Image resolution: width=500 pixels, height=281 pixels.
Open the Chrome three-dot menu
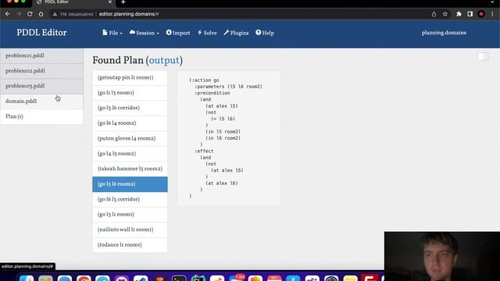pos(493,14)
